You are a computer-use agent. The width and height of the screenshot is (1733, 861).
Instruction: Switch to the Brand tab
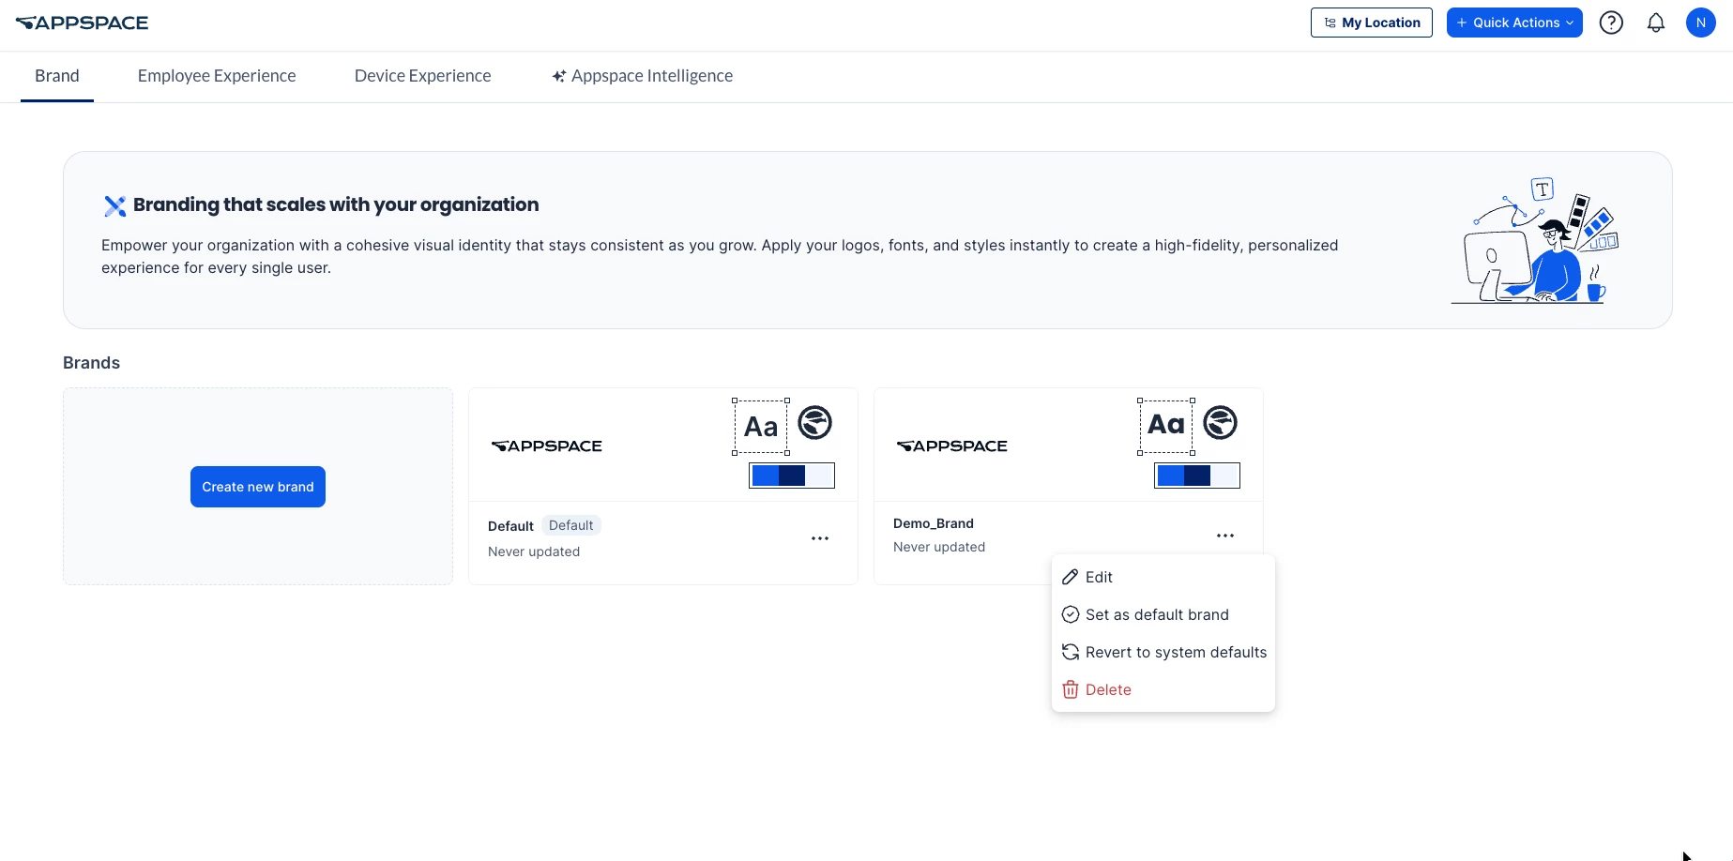click(x=57, y=76)
